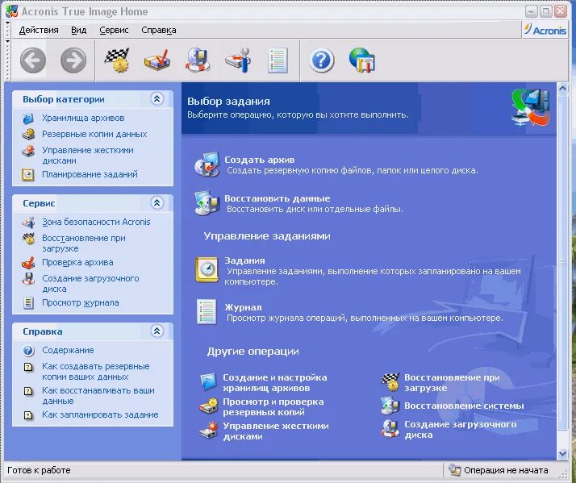The image size is (576, 483).
Task: Click the Зона безопасности Acronis icon
Action: pos(28,223)
